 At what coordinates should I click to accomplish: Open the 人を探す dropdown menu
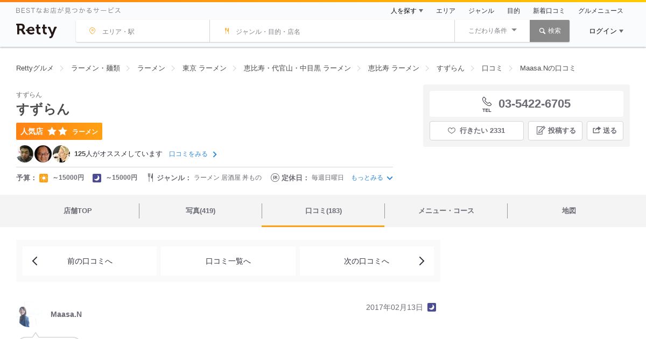coord(406,11)
